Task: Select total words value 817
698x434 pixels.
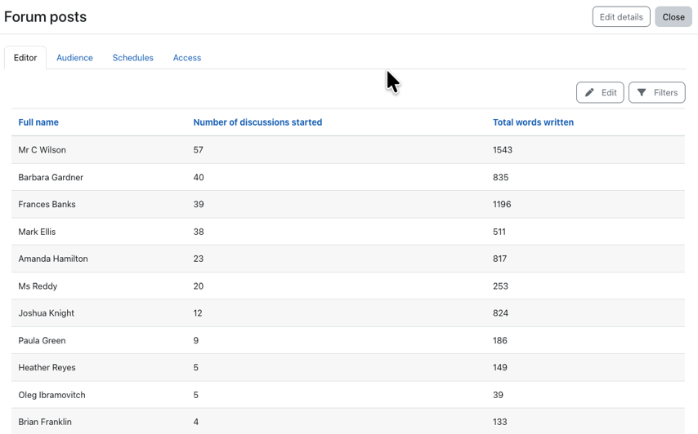Action: [x=499, y=259]
